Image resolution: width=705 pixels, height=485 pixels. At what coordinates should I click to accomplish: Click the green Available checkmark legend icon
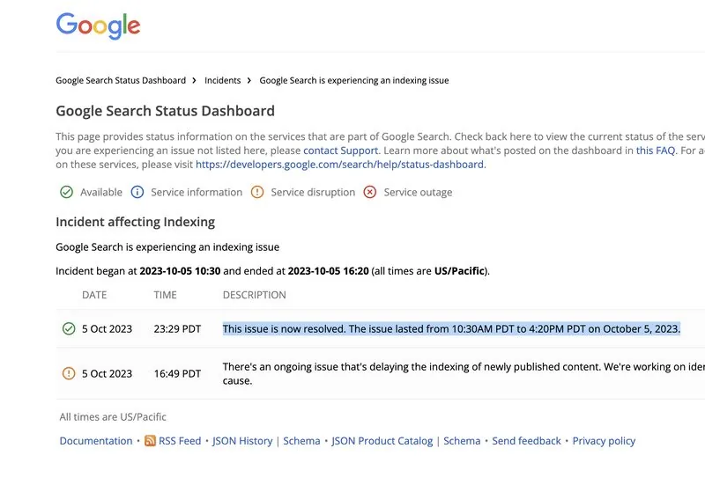tap(67, 192)
